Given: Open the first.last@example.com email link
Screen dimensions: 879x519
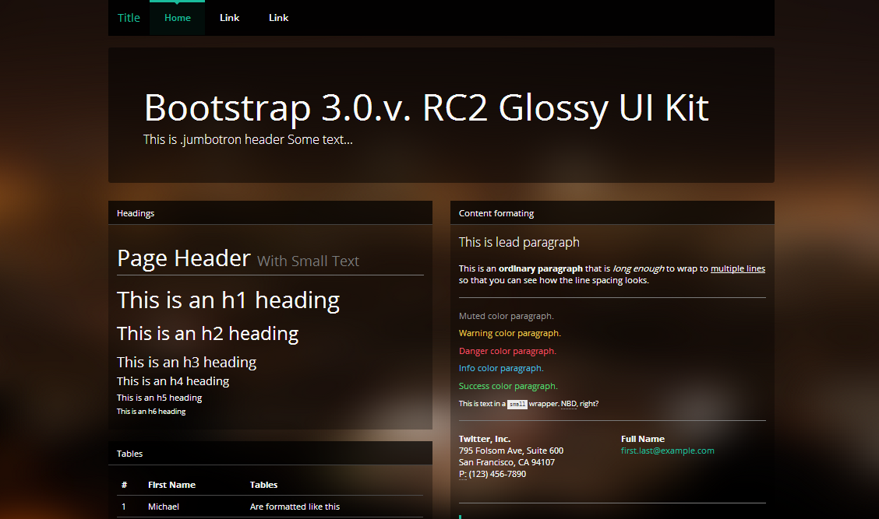Looking at the screenshot, I should [668, 451].
